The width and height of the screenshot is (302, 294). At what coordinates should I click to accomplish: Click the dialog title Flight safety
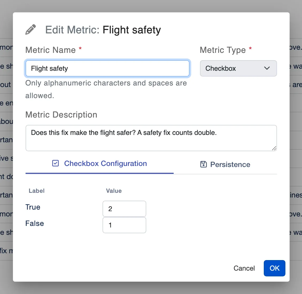[x=132, y=30]
